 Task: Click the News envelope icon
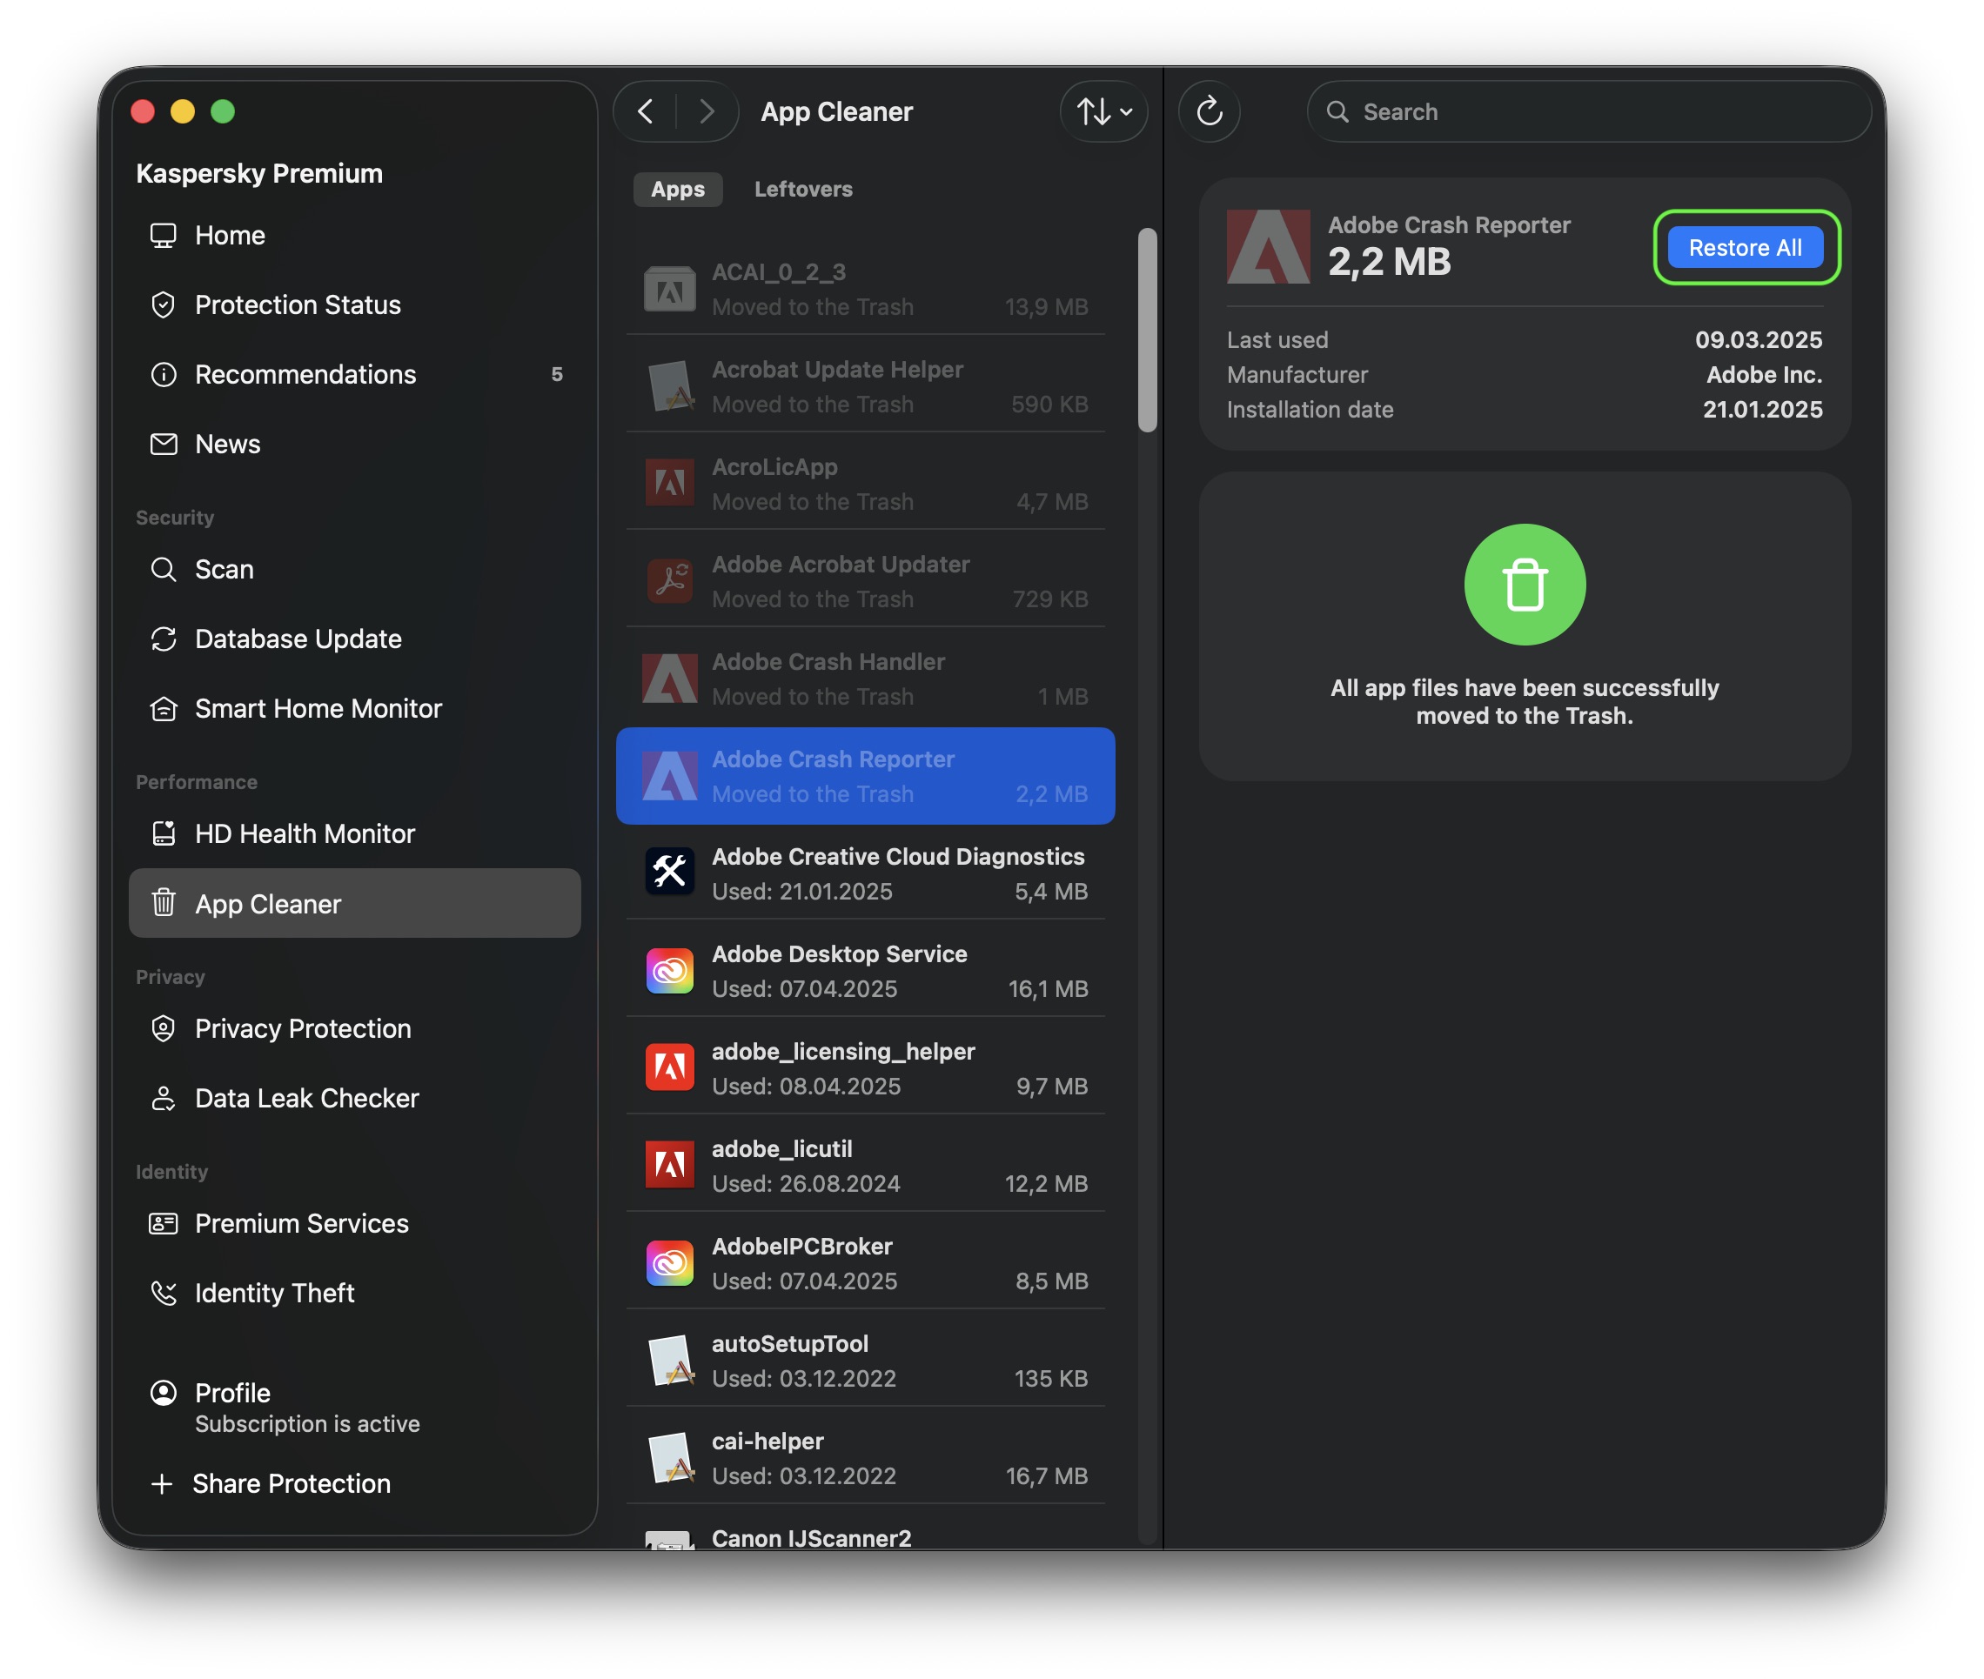tap(163, 444)
